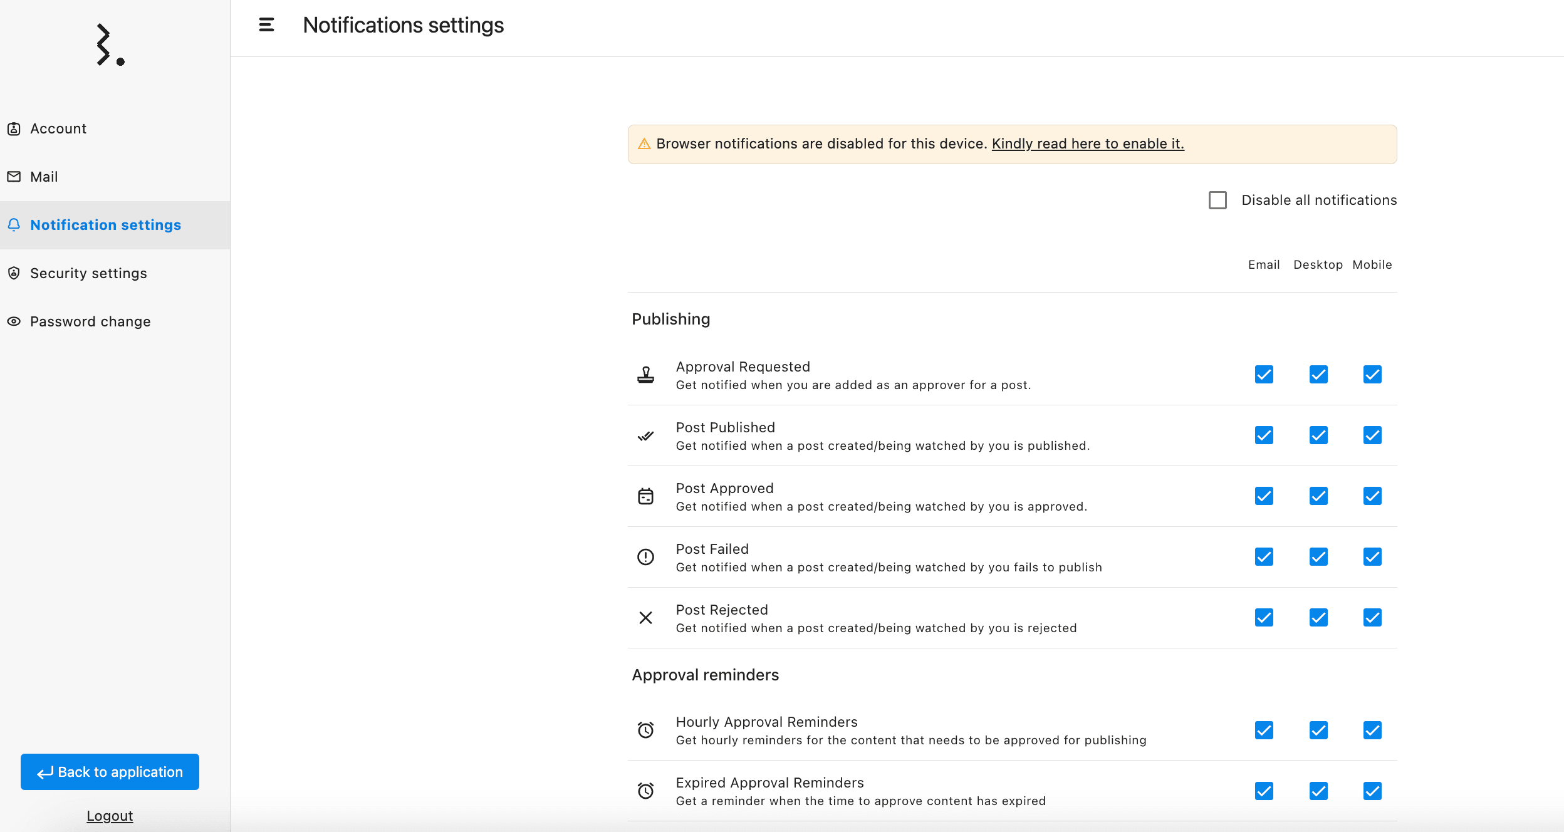
Task: Click Back to application
Action: pyautogui.click(x=110, y=772)
